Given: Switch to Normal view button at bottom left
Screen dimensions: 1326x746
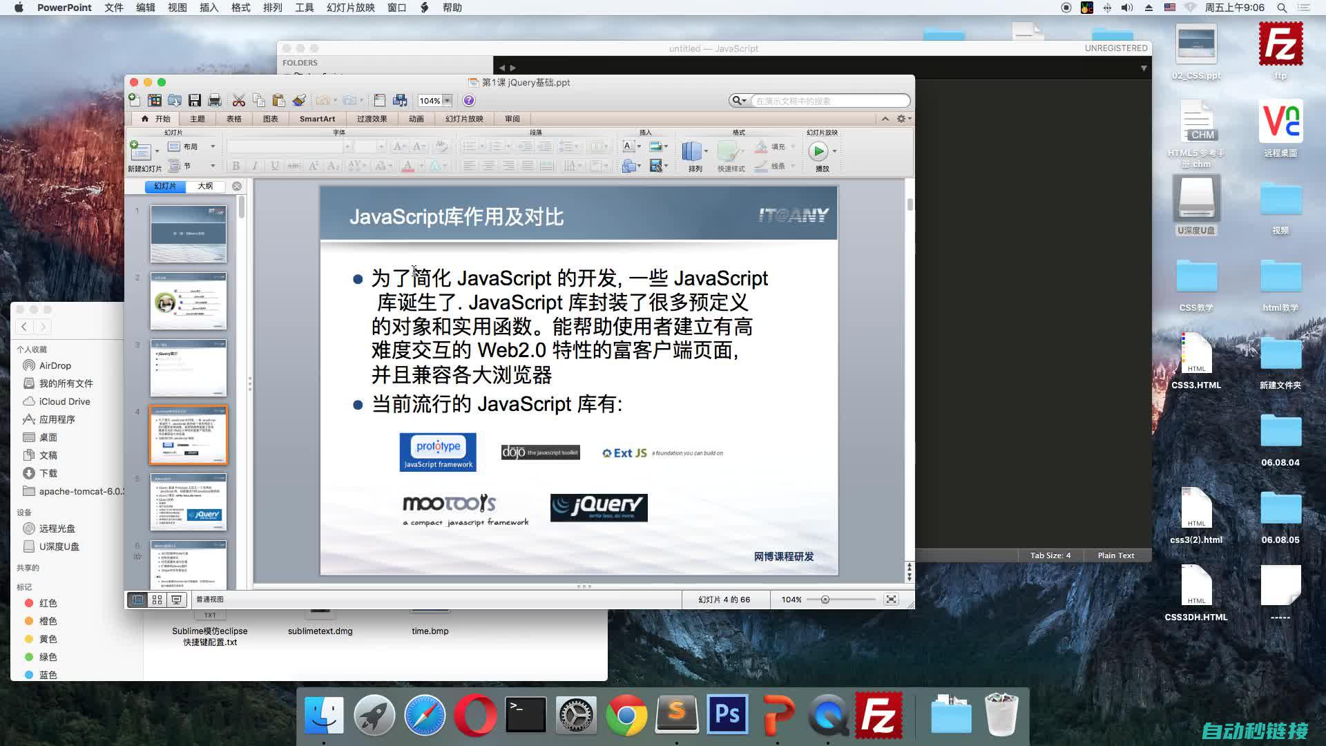Looking at the screenshot, I should [x=138, y=600].
